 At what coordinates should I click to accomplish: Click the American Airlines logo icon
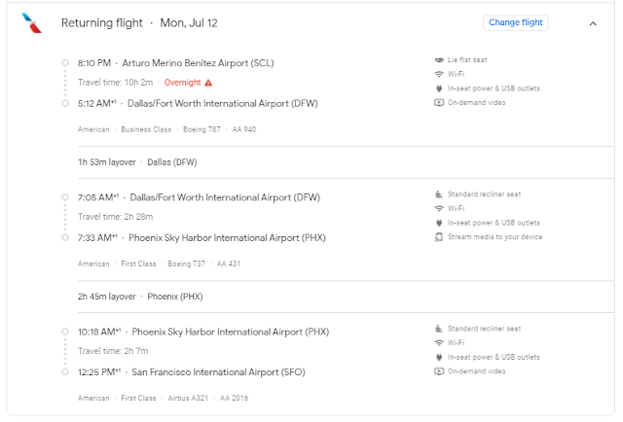[x=31, y=23]
